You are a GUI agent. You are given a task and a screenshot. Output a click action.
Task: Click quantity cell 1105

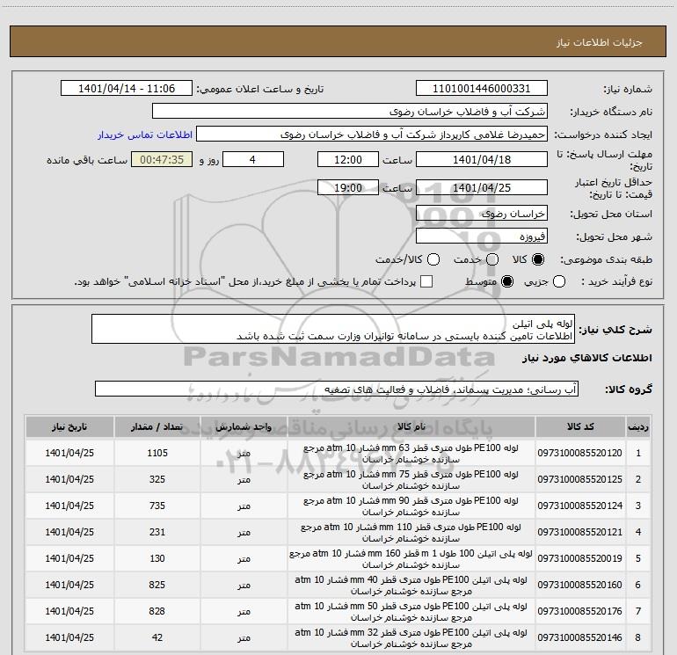(x=157, y=453)
